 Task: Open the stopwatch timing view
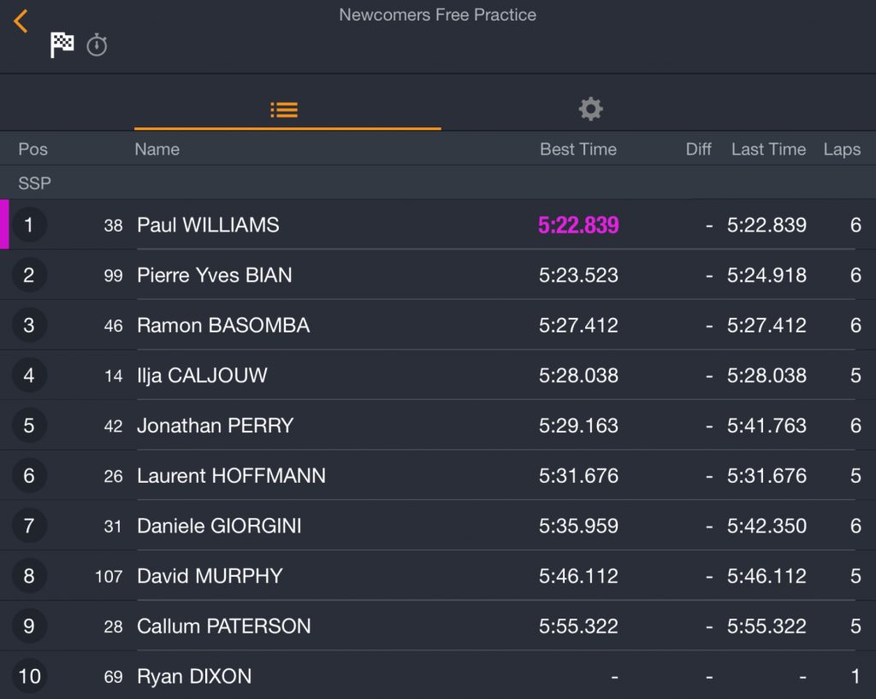tap(97, 44)
